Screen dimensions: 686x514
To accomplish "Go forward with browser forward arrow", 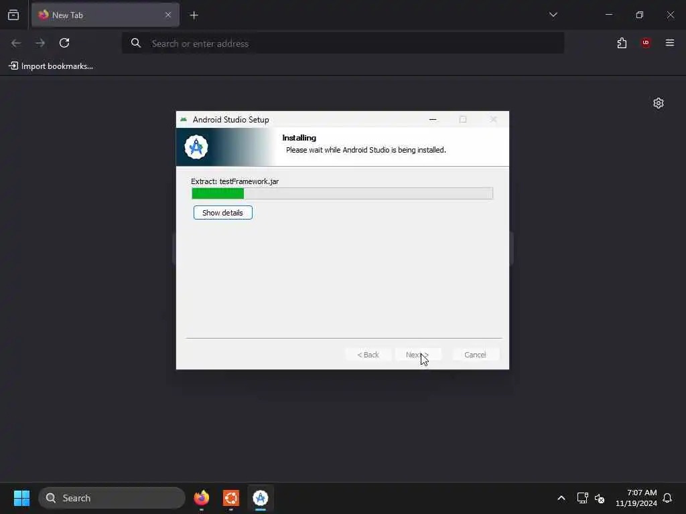I will point(40,43).
